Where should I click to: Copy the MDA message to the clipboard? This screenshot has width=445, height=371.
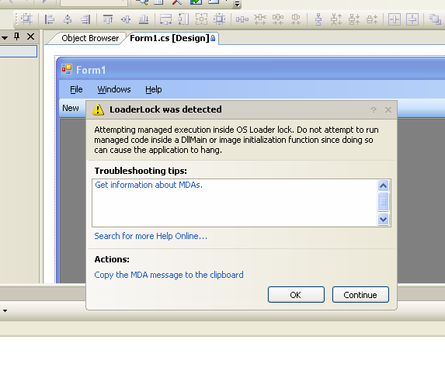click(x=169, y=275)
